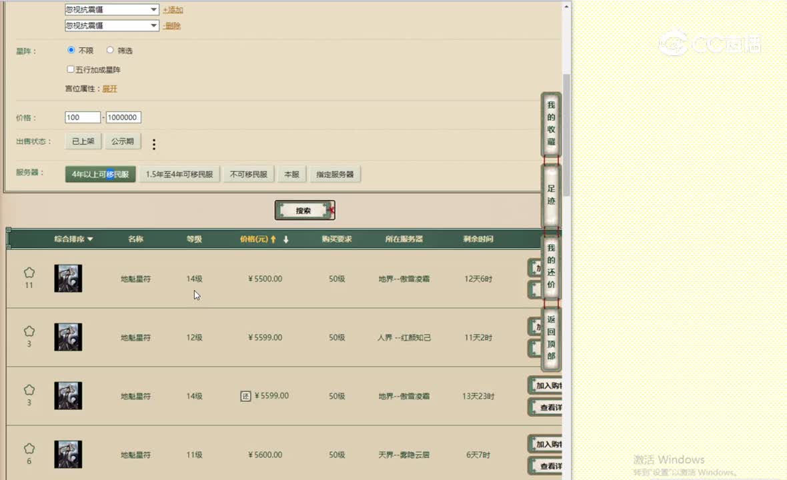Select the 不限 radio for 星阵
Screen dimensions: 787x480
[x=71, y=50]
